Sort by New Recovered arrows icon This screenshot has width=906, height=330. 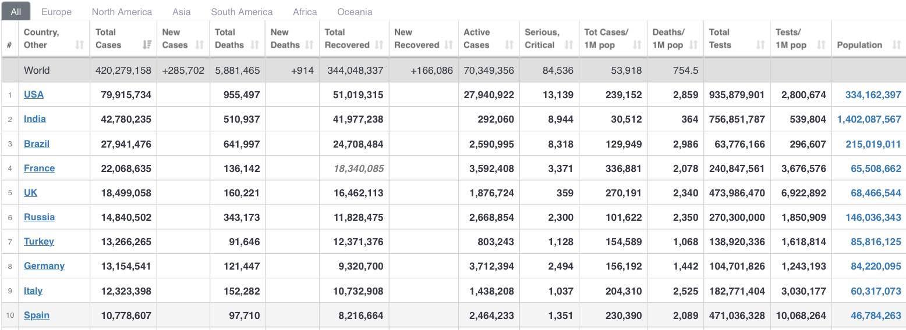[449, 45]
